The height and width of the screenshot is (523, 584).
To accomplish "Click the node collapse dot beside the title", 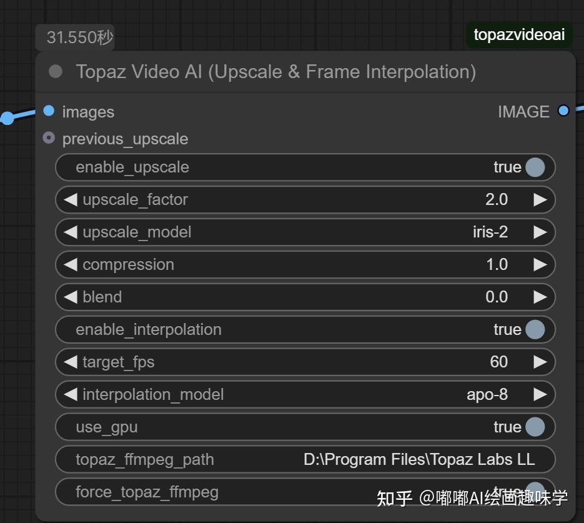I will point(56,71).
